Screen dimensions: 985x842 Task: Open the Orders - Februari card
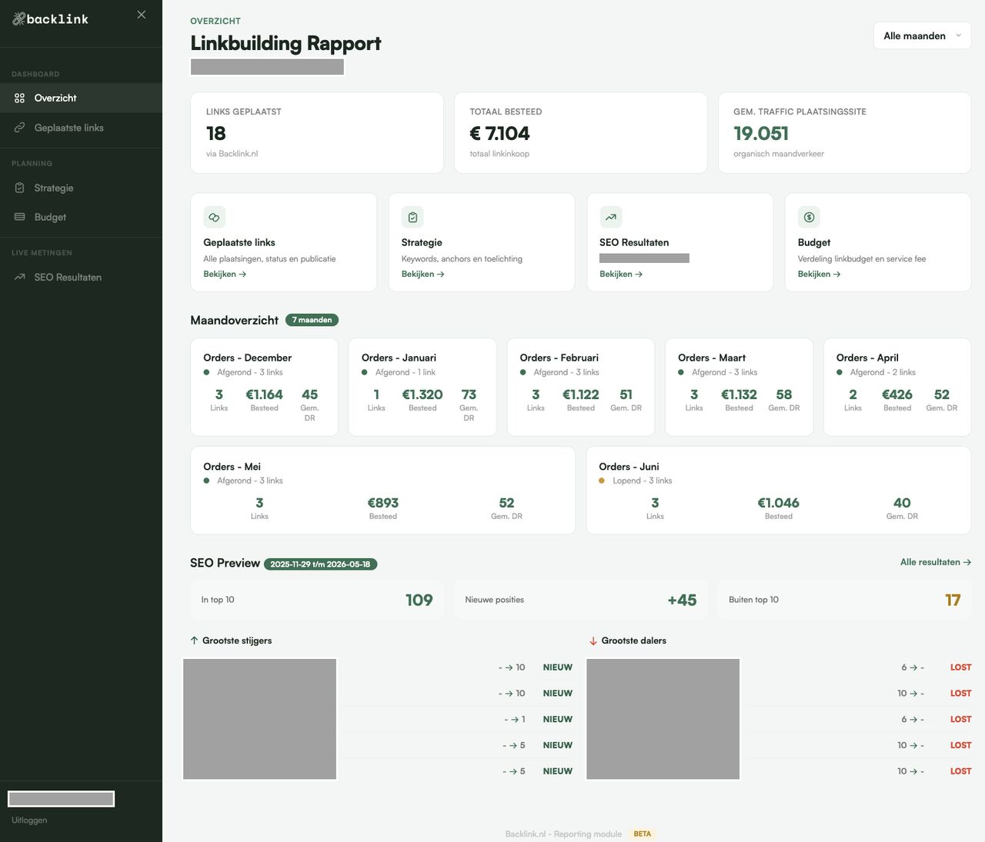[x=581, y=388]
